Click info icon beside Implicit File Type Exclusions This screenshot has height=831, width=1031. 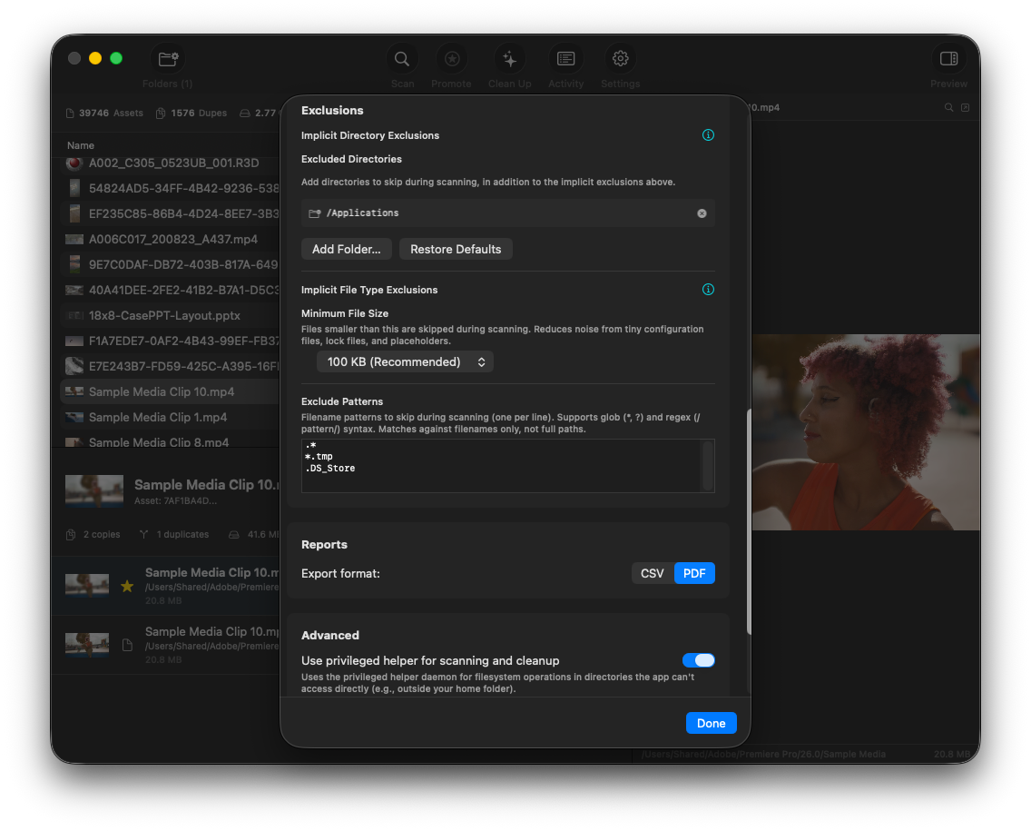click(708, 289)
